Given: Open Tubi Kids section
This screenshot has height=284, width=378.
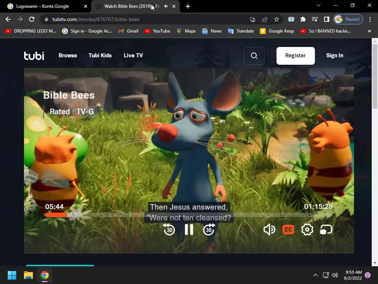Looking at the screenshot, I should [x=100, y=55].
